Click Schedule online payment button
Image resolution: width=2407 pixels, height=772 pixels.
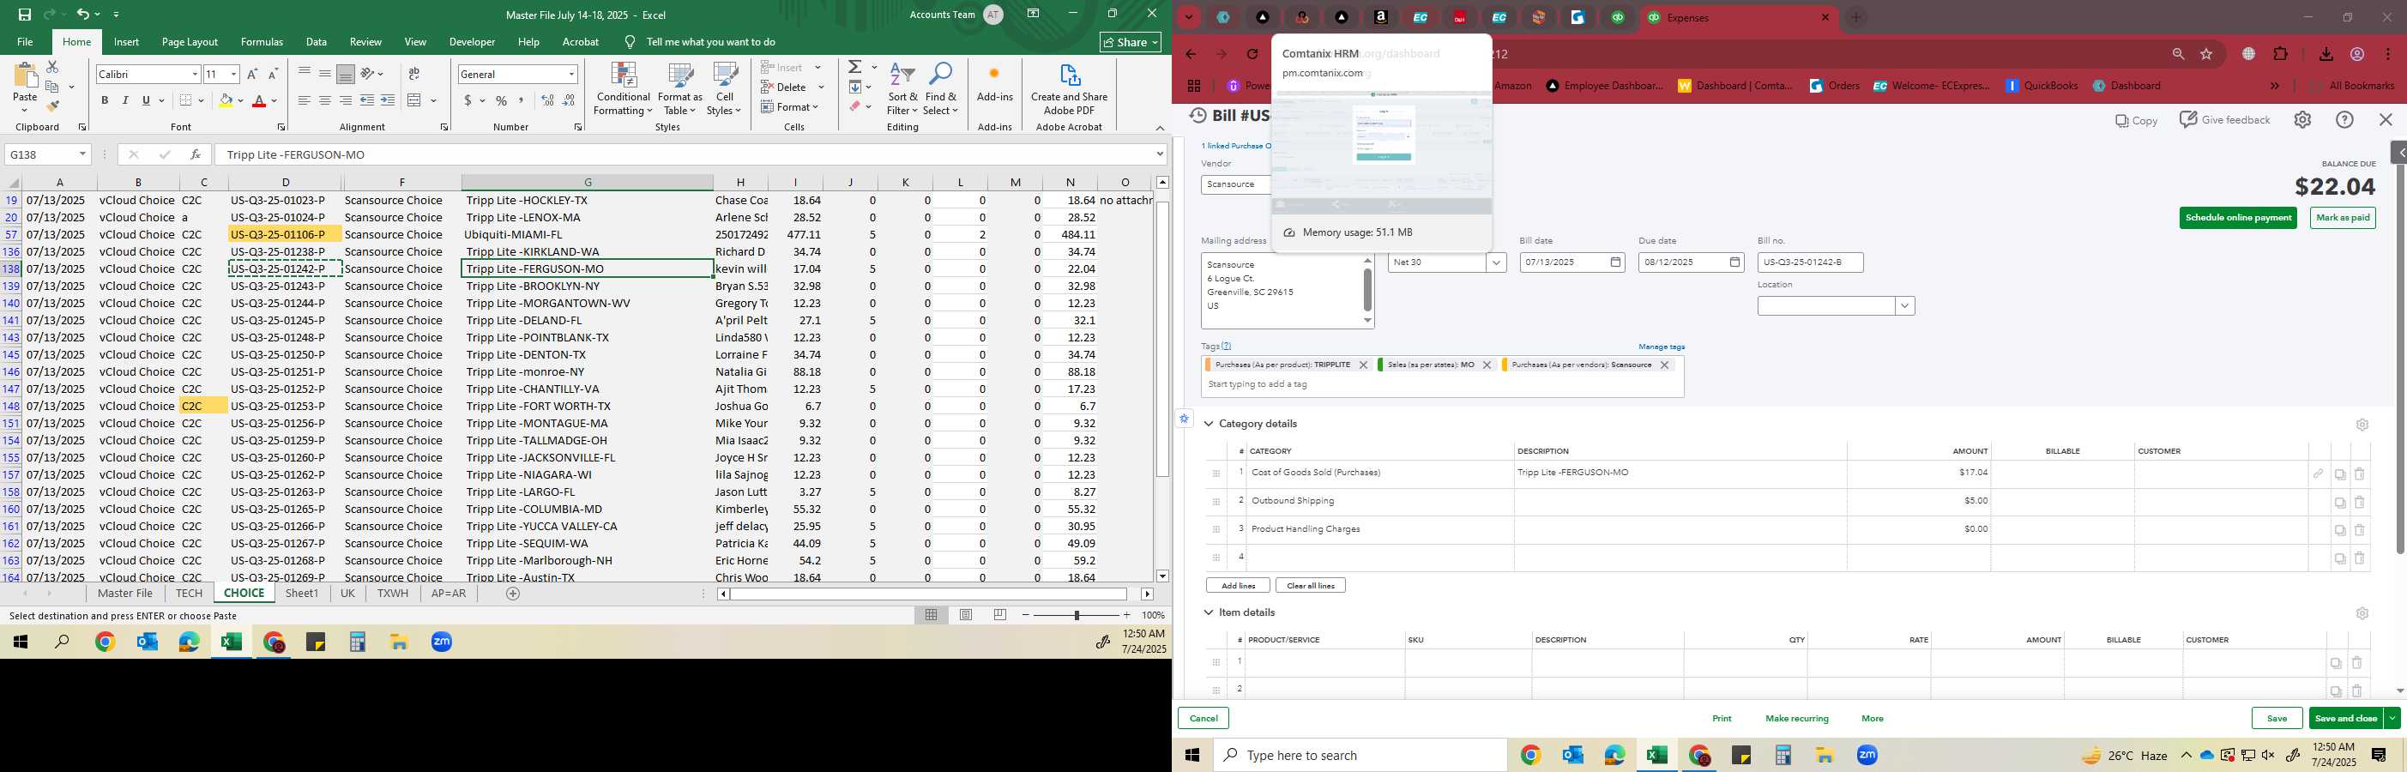click(x=2238, y=218)
